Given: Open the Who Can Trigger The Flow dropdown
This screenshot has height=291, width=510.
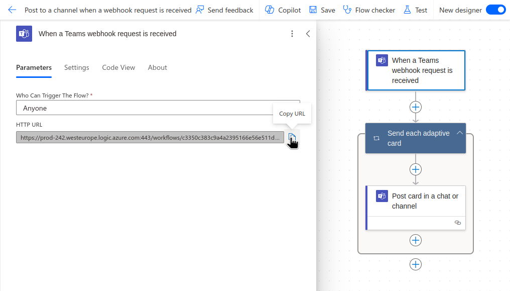Looking at the screenshot, I should [158, 108].
